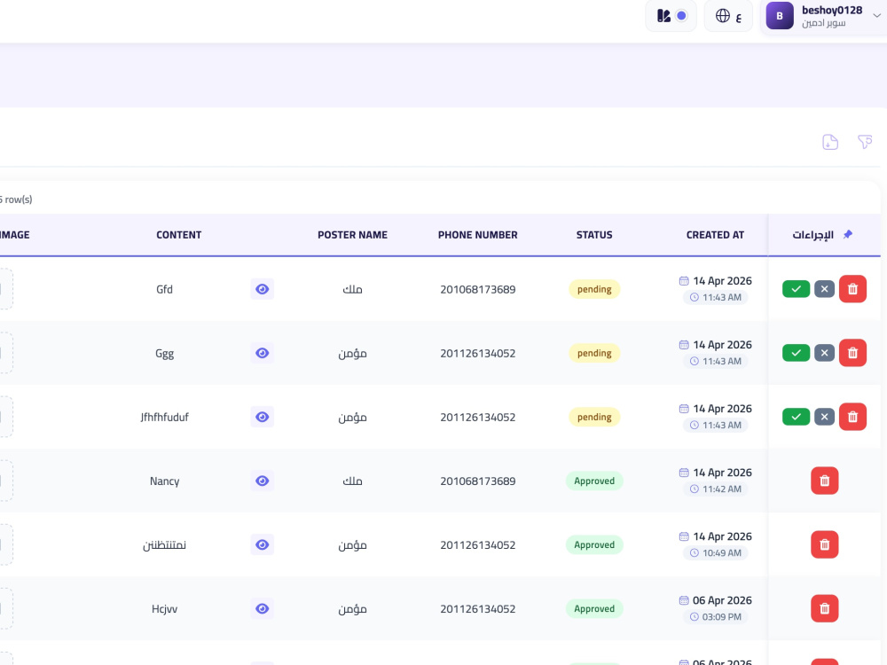887x665 pixels.
Task: Switch language via globe icon
Action: 728,16
